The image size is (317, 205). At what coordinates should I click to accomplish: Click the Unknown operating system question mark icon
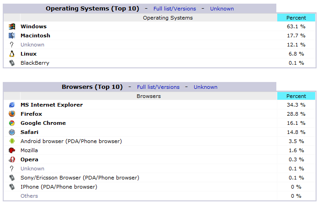tap(12, 45)
